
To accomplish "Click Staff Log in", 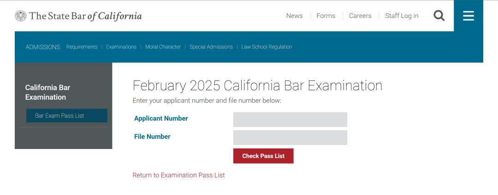I will click(x=402, y=16).
